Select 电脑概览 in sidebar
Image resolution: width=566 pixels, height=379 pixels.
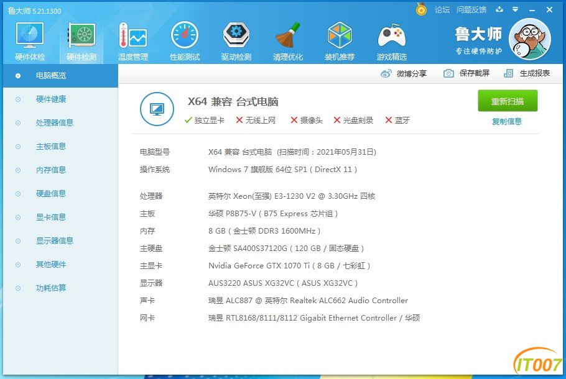[61, 76]
